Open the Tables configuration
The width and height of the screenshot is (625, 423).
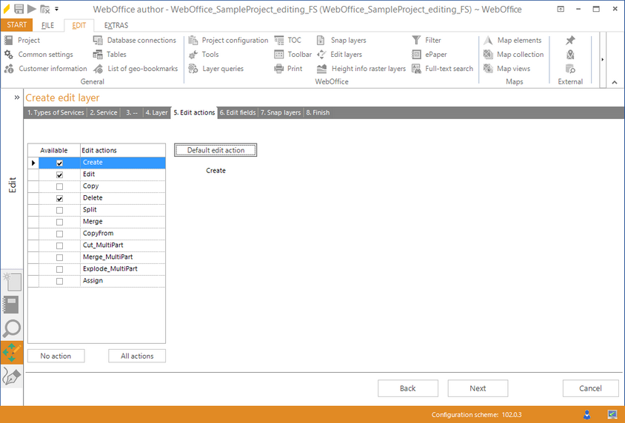[110, 55]
